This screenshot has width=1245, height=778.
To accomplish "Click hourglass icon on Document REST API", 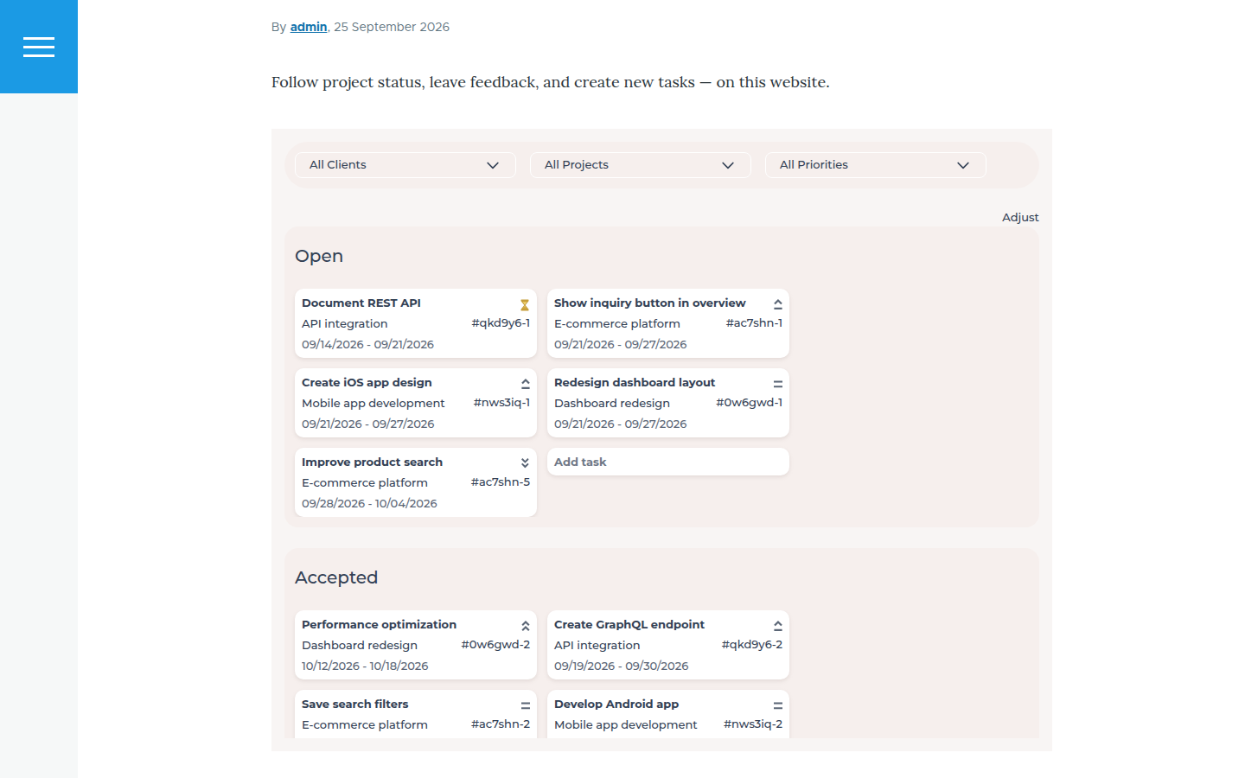I will click(525, 305).
